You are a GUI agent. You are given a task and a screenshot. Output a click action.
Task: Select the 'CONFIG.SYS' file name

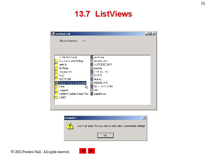(x=101, y=72)
